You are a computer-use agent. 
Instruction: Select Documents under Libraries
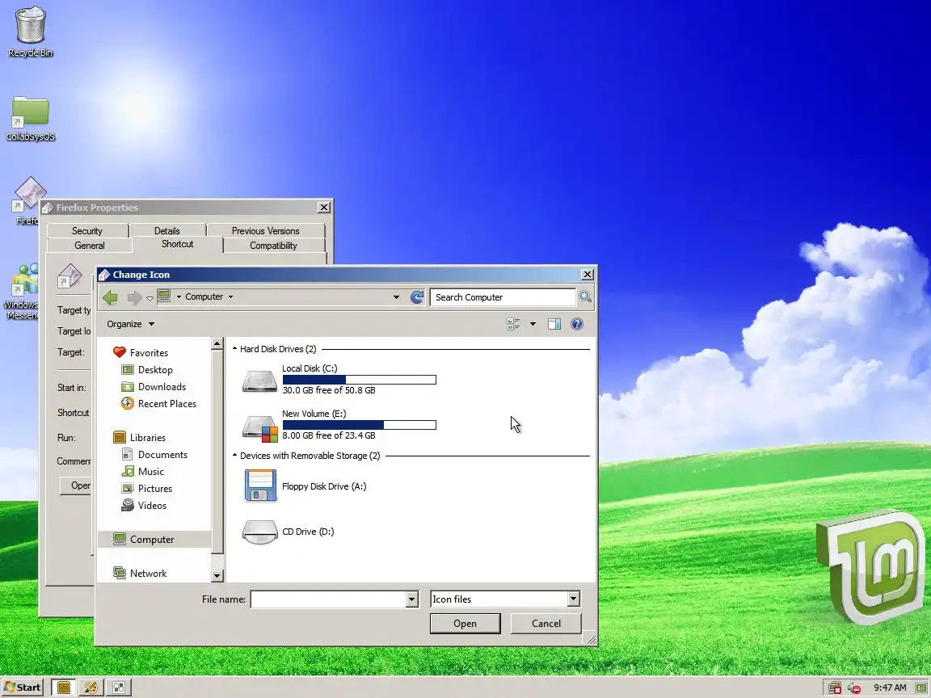pos(162,455)
